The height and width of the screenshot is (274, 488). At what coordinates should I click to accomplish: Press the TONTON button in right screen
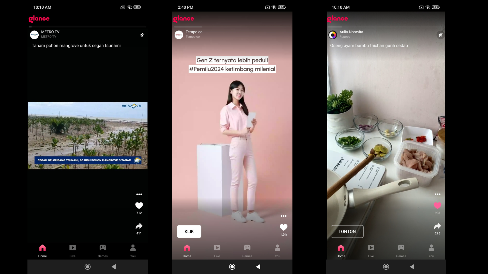[347, 231]
